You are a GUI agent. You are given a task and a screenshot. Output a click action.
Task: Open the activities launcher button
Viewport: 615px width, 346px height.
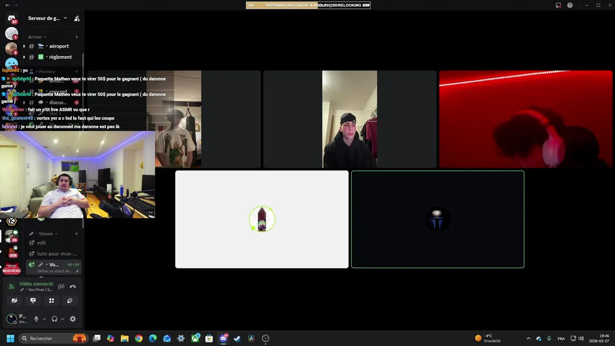[x=51, y=300]
